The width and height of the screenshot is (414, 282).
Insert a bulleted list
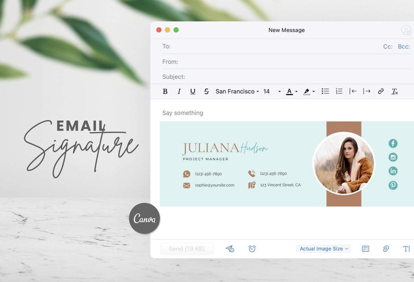326,91
